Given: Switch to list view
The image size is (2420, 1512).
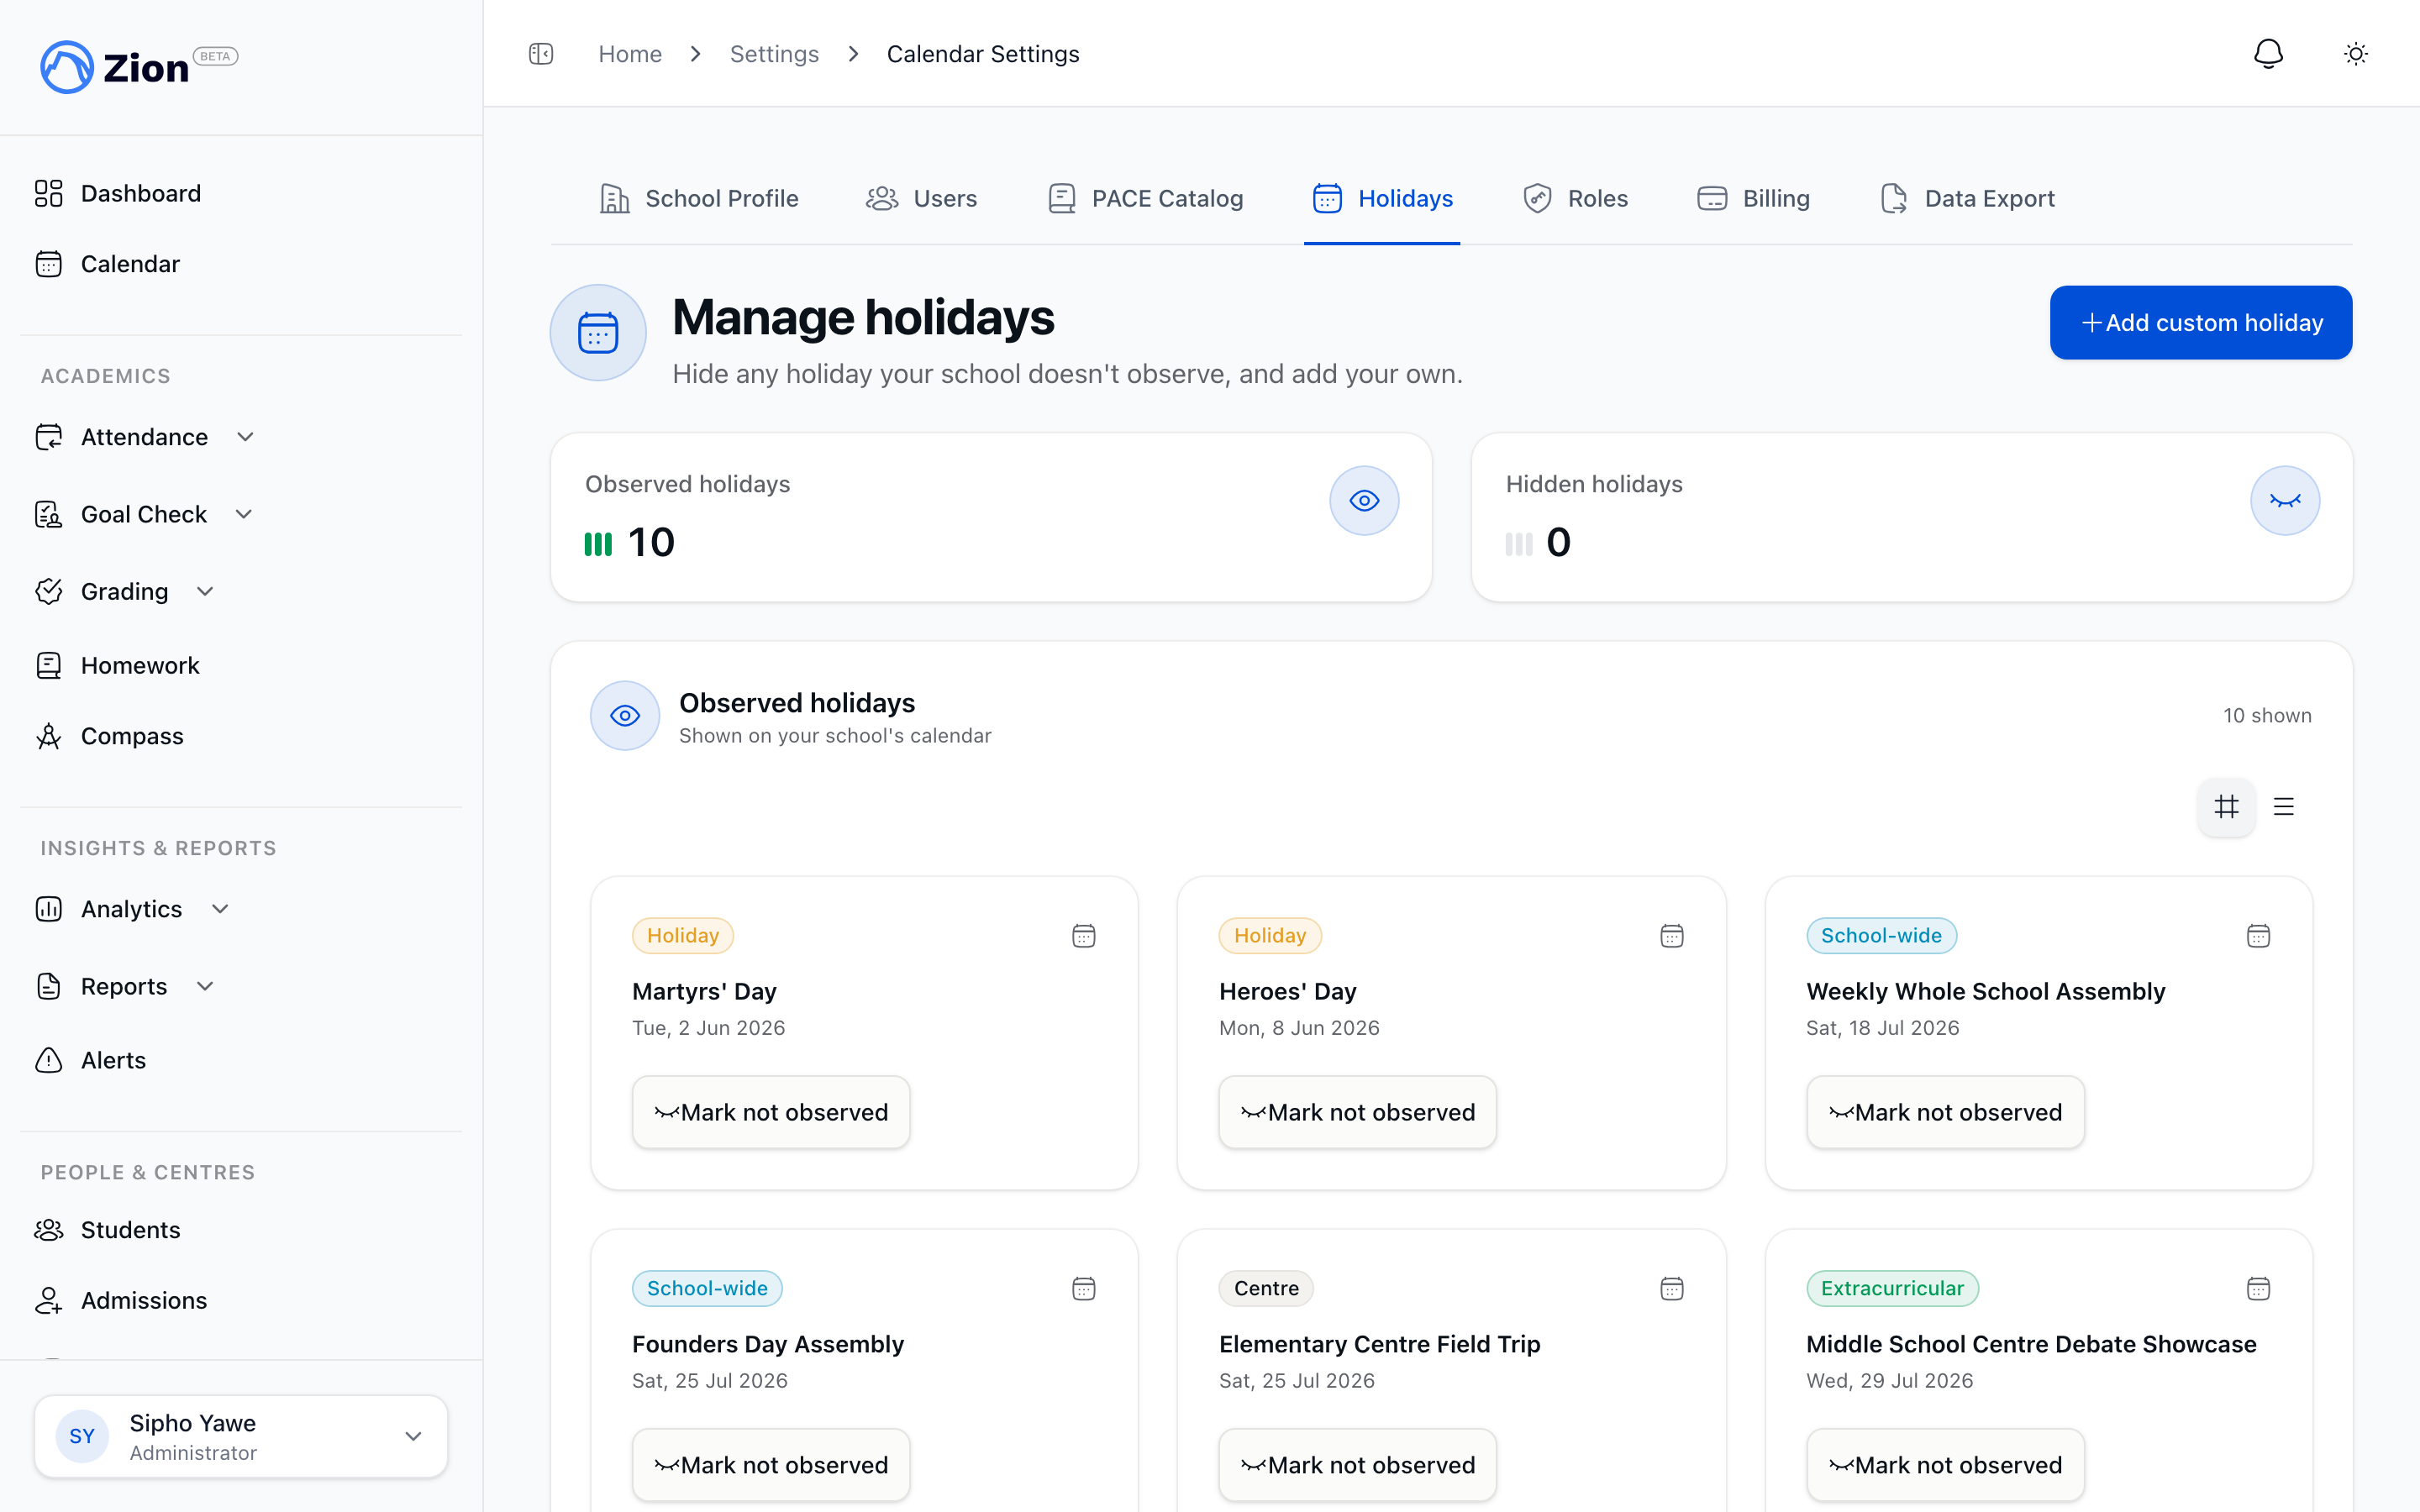Looking at the screenshot, I should click(2284, 807).
